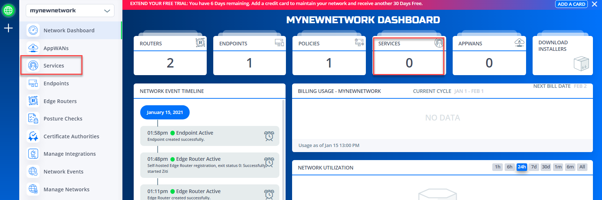
Task: Open the Download Installers card text
Action: 553,46
